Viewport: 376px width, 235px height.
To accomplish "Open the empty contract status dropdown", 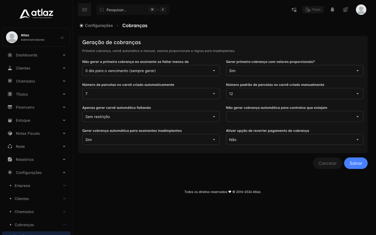I will point(295,116).
